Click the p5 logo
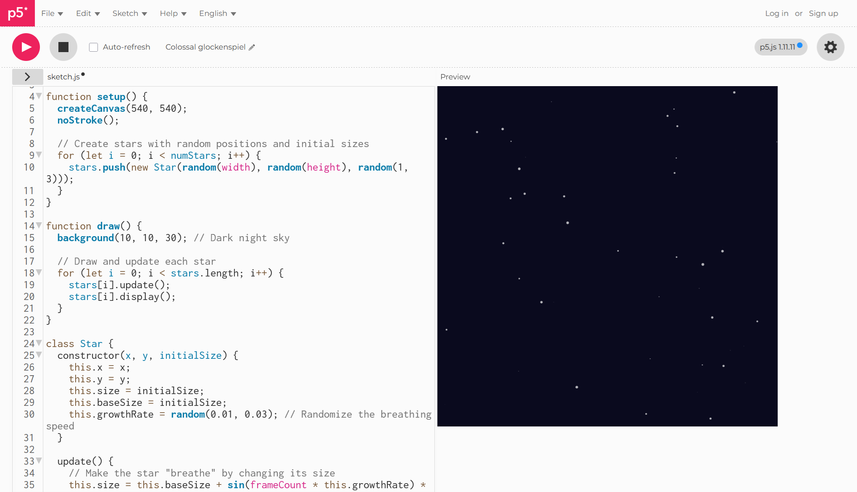 (x=17, y=13)
